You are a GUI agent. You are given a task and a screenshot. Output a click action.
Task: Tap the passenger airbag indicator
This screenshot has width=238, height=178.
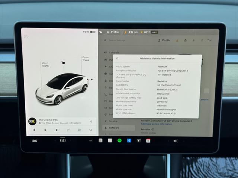pos(155,32)
